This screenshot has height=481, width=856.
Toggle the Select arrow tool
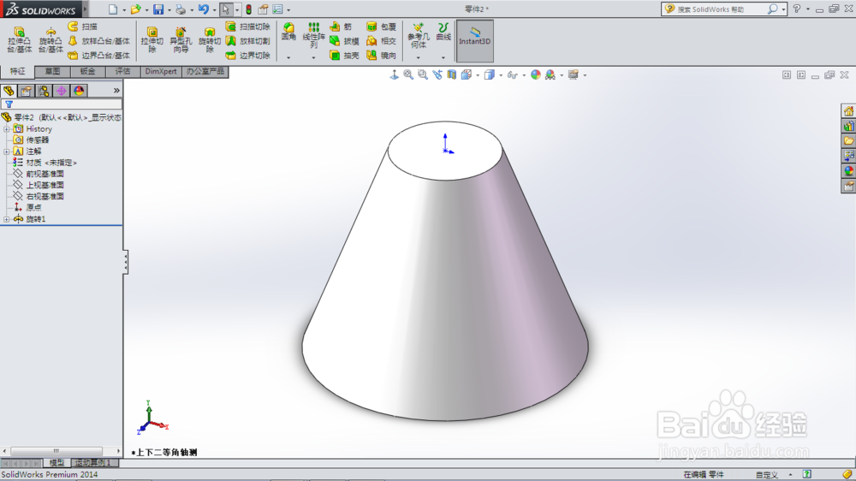[225, 9]
